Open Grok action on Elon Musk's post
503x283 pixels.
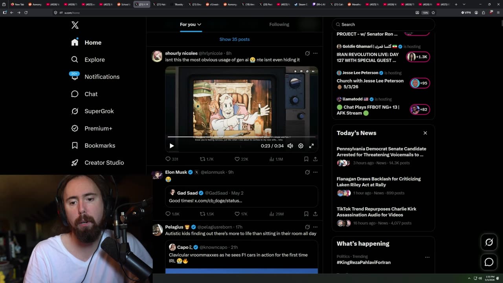click(307, 172)
